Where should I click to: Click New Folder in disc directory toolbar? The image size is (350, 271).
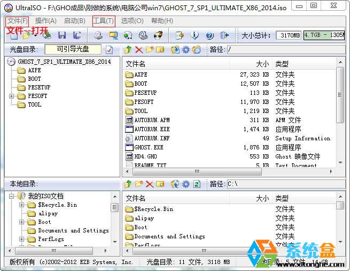150,49
